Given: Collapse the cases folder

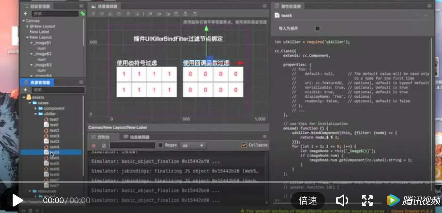Looking at the screenshot, I should [30, 103].
